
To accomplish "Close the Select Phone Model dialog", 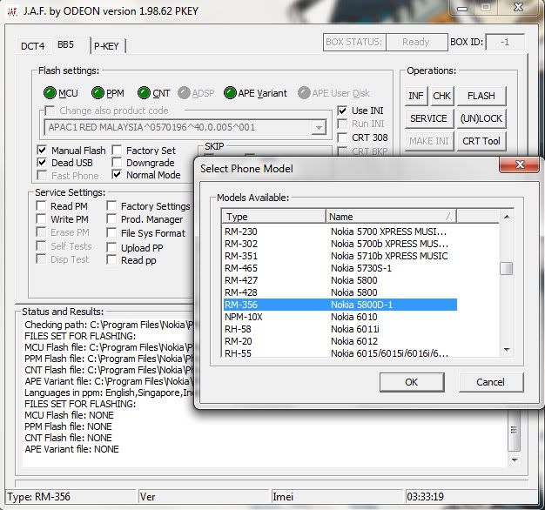I will [x=520, y=164].
